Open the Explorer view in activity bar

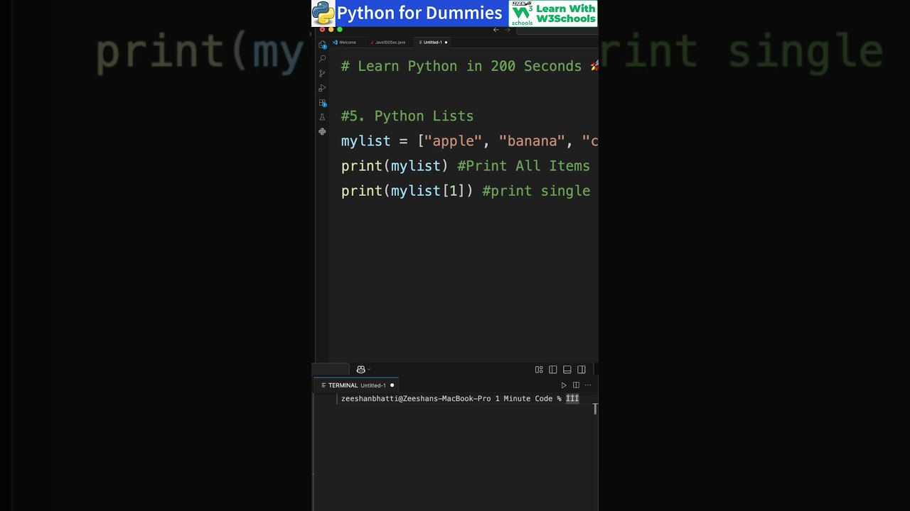(322, 45)
